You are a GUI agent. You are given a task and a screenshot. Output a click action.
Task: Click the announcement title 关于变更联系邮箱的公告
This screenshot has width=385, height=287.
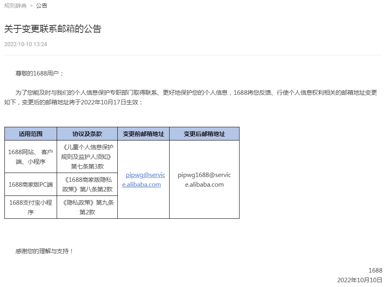click(x=53, y=29)
